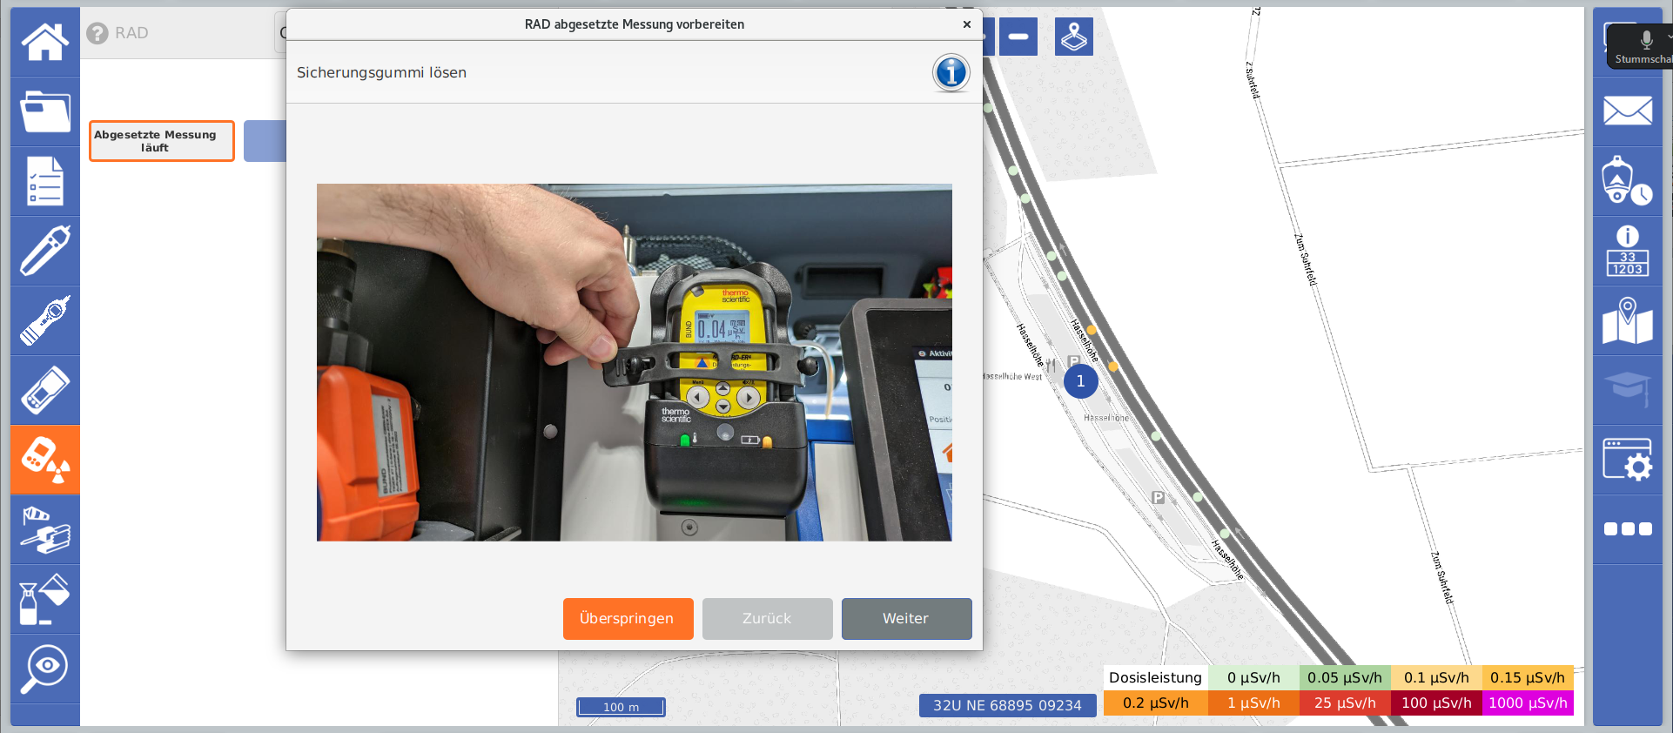Select the active radiation meter icon
The image size is (1673, 733).
(x=45, y=460)
